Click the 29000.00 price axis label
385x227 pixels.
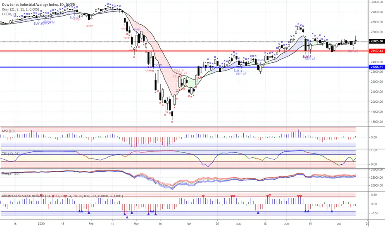(x=377, y=12)
